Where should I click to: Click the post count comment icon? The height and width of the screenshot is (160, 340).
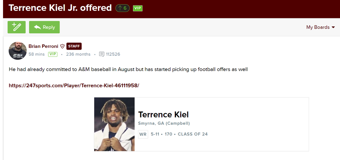click(x=102, y=54)
